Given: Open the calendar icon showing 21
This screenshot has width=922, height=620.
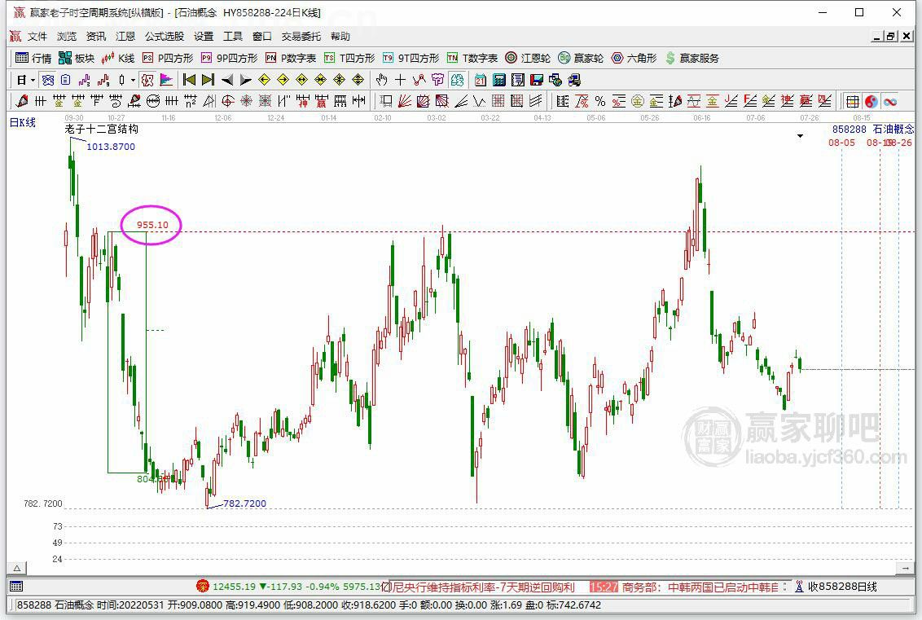Looking at the screenshot, I should tap(481, 80).
